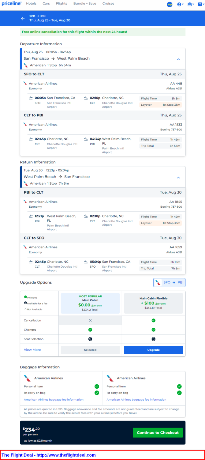
Task: Open the My Trips briefcase menu
Action: pyautogui.click(x=191, y=4)
